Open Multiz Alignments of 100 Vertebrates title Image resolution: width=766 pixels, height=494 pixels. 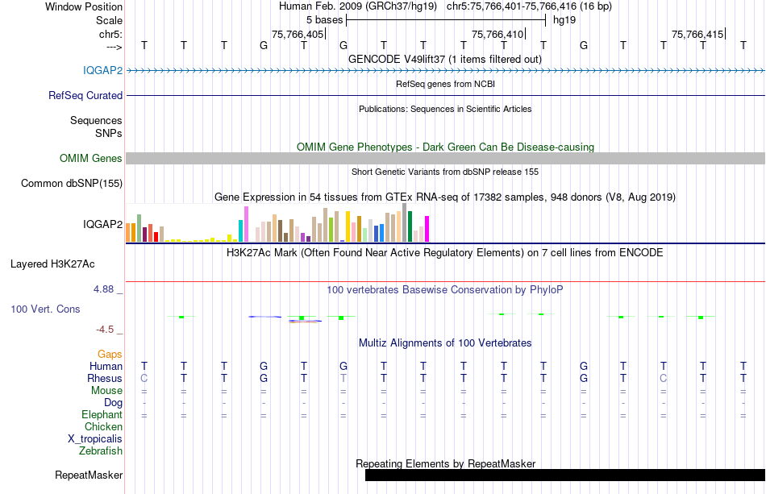(x=445, y=343)
